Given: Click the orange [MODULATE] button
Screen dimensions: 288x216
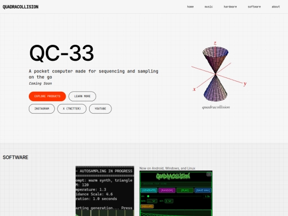Looking at the screenshot, I should pos(147,206).
